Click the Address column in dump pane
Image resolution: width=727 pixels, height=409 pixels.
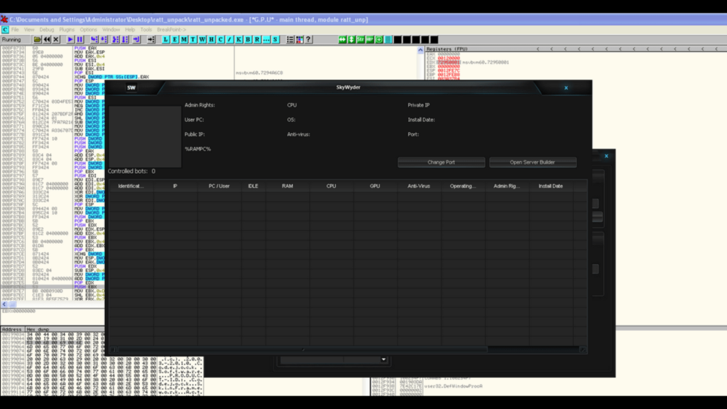(13, 329)
